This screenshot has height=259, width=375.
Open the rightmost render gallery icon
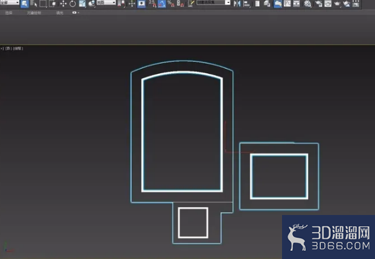[x=356, y=4]
